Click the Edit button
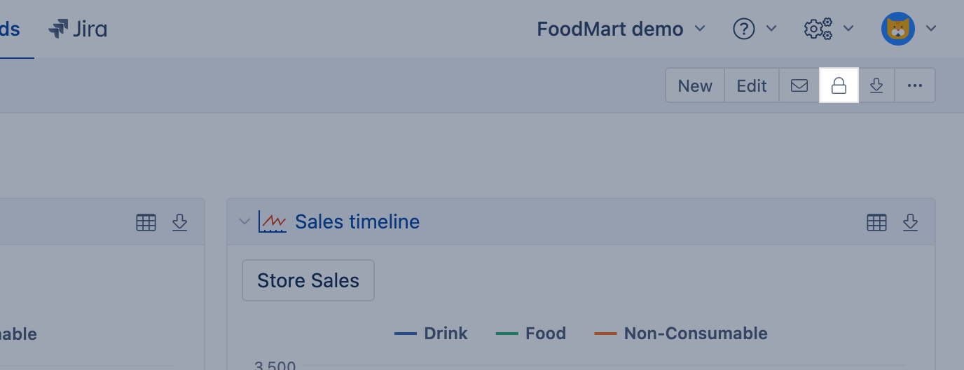Image resolution: width=964 pixels, height=370 pixels. tap(752, 85)
